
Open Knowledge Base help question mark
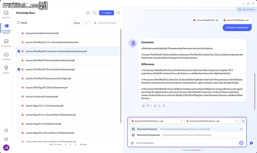pyautogui.click(x=118, y=13)
